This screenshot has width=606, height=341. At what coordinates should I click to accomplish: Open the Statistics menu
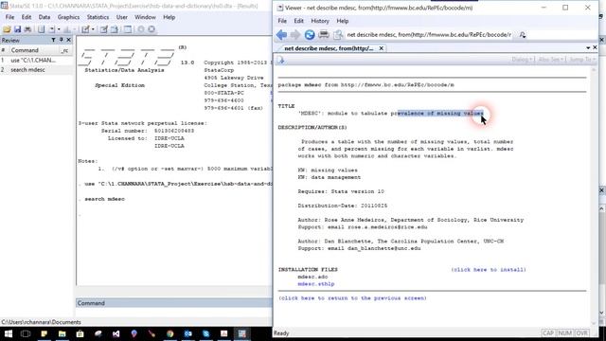(98, 17)
